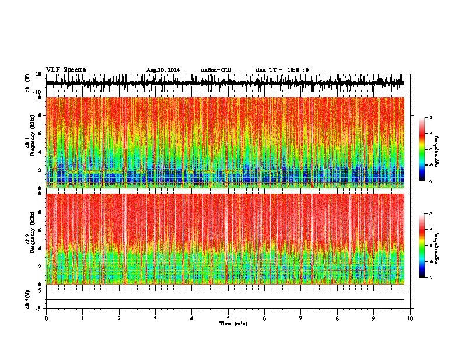462x357 pixels.
Task: Click the ch.1 spectrogram panel
Action: pyautogui.click(x=225, y=142)
